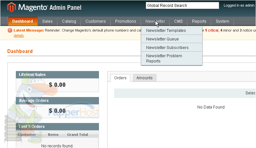Switch to the Orders tab
Screen dimensions: 256x148
click(120, 78)
